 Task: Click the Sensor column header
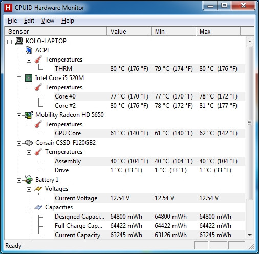56,31
